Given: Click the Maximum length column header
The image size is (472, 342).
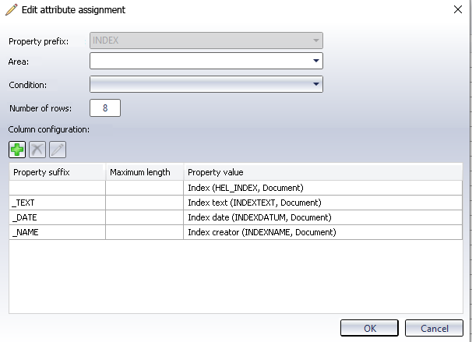Looking at the screenshot, I should coord(144,171).
